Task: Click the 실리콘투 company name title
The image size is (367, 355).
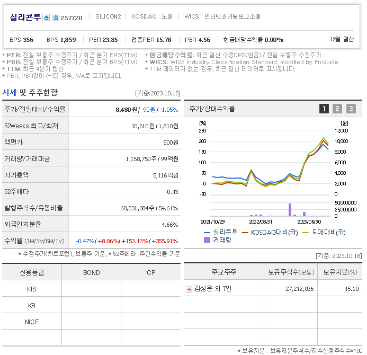Action: click(x=25, y=17)
